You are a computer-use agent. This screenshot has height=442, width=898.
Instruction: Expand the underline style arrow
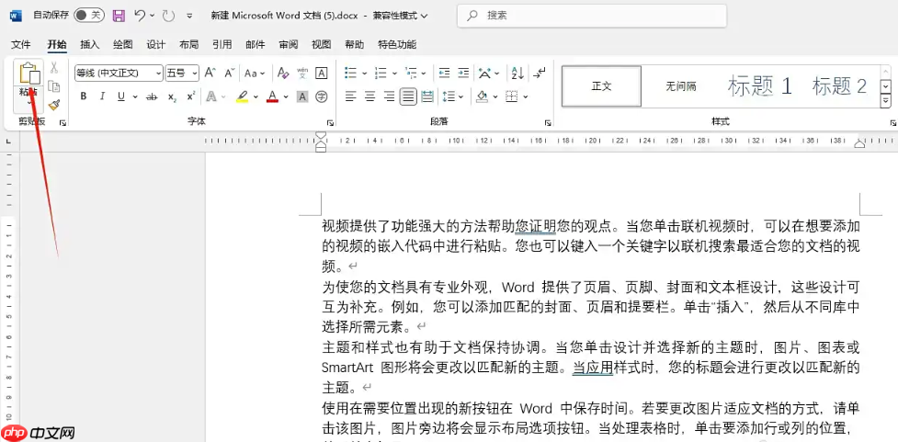(135, 96)
